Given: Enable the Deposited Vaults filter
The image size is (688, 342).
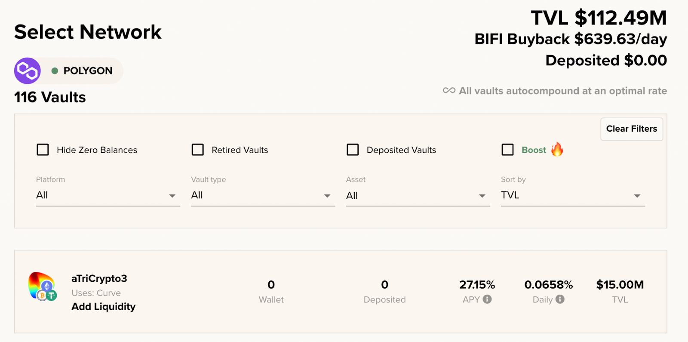Looking at the screenshot, I should [x=353, y=150].
